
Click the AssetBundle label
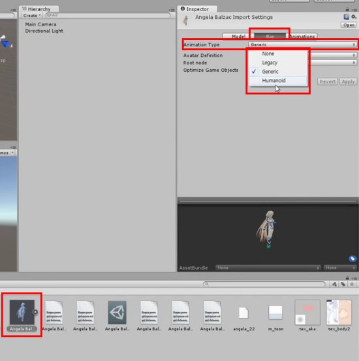pyautogui.click(x=193, y=268)
